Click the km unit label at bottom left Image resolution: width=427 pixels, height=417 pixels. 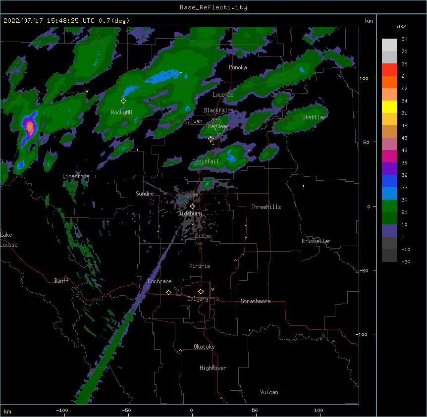pos(7,411)
